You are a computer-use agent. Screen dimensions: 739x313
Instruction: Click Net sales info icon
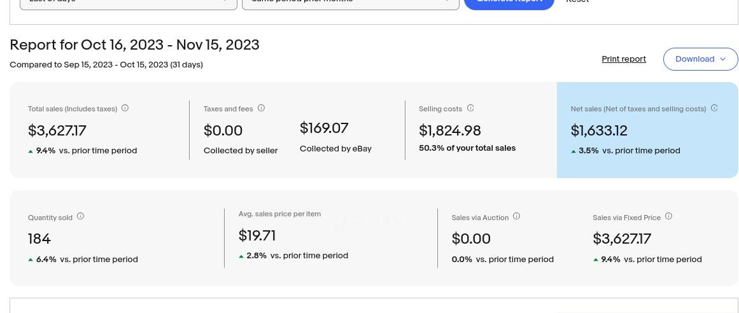(x=714, y=108)
